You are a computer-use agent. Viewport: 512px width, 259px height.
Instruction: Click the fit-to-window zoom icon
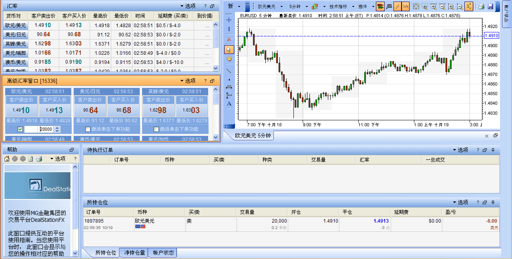416,6
